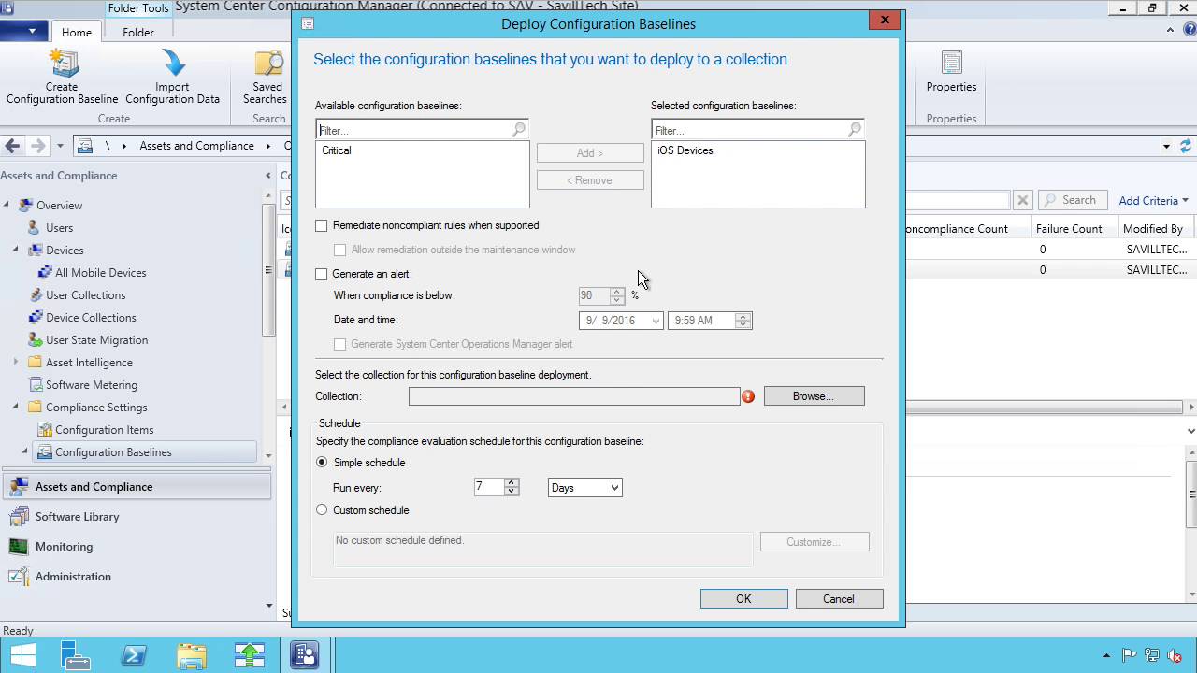Viewport: 1197px width, 673px height.
Task: Click Browse to choose a collection
Action: click(814, 396)
